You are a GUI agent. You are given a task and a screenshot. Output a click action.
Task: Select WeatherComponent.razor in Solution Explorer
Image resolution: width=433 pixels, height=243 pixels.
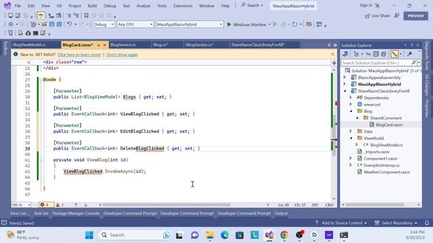(x=386, y=172)
